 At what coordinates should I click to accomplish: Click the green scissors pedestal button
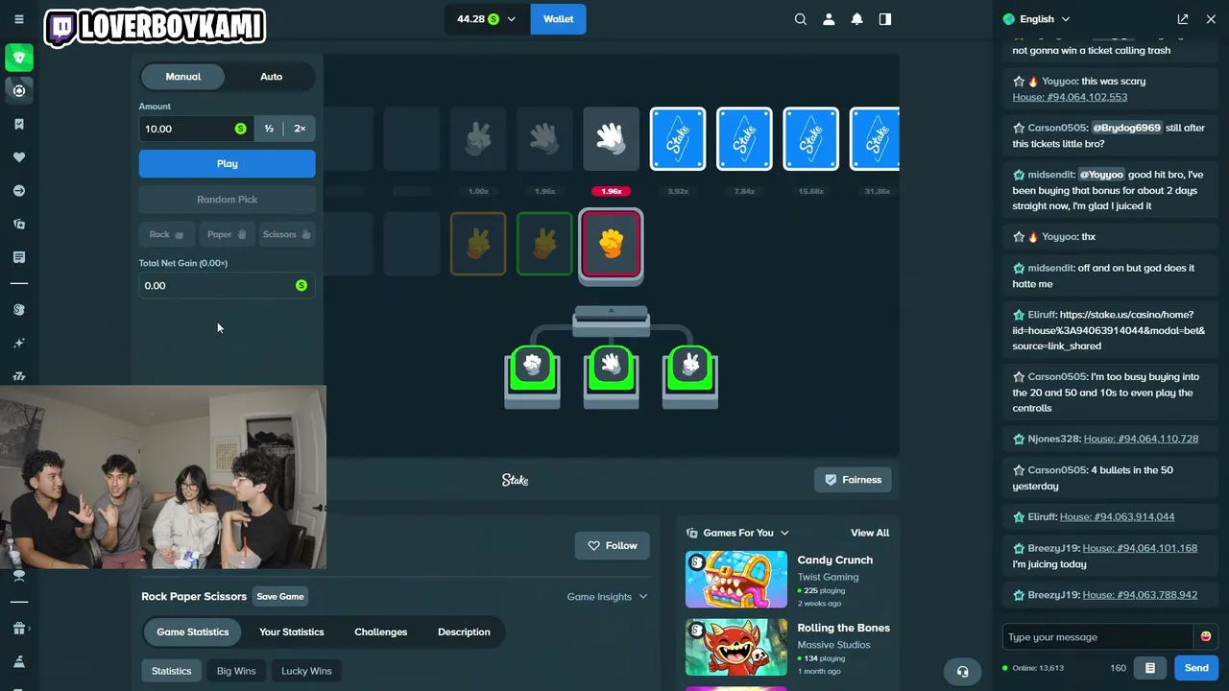(x=690, y=367)
